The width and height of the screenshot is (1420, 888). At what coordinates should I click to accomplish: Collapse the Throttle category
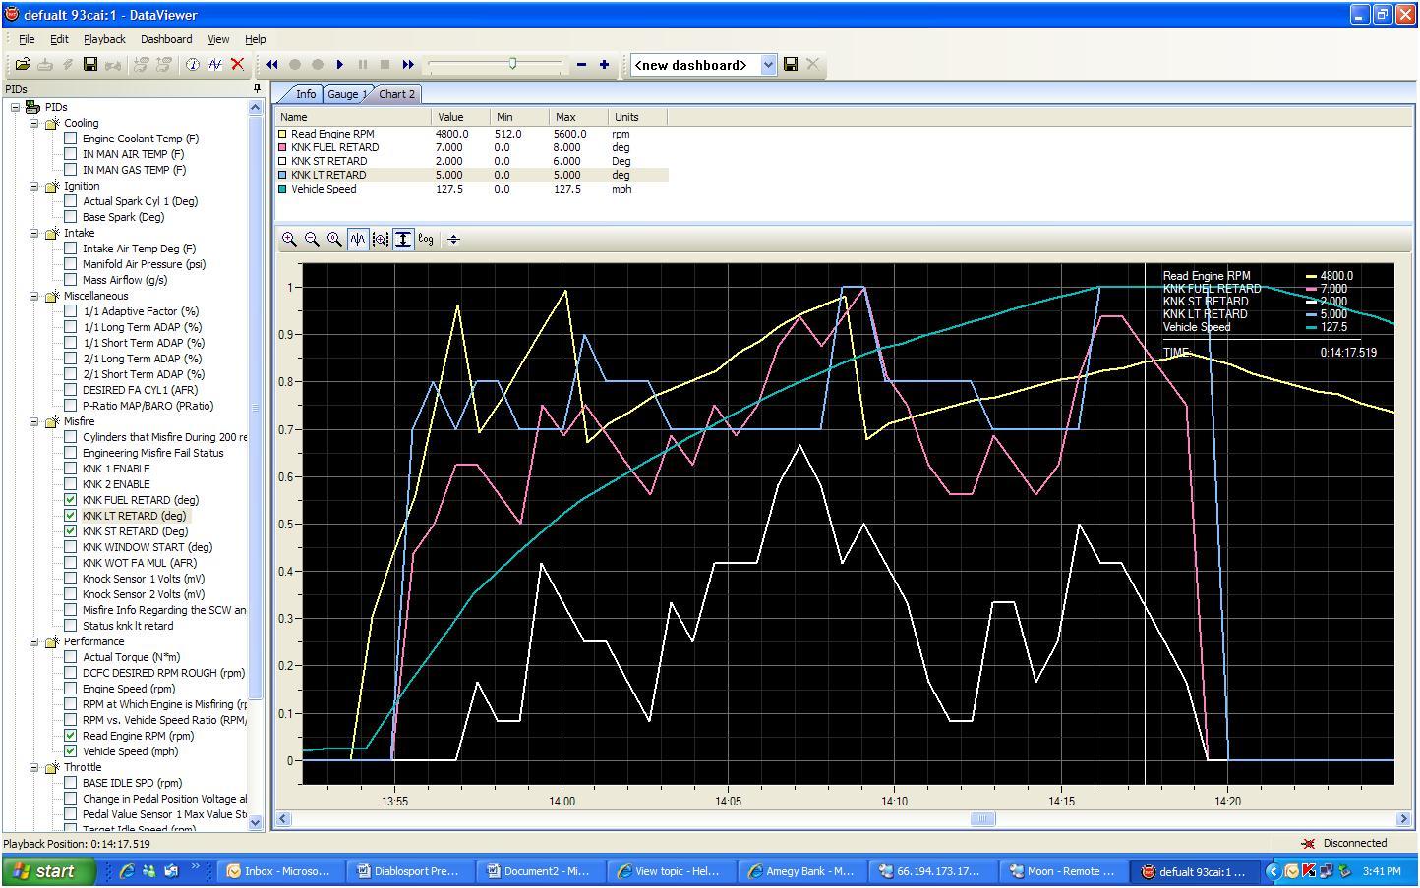[34, 767]
